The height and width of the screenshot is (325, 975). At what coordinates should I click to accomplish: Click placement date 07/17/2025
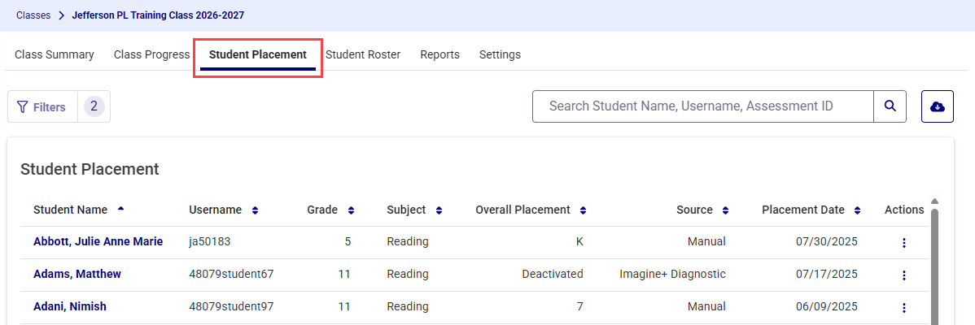tap(826, 274)
